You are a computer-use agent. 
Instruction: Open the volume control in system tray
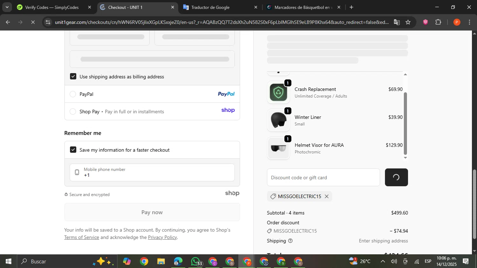pyautogui.click(x=394, y=261)
